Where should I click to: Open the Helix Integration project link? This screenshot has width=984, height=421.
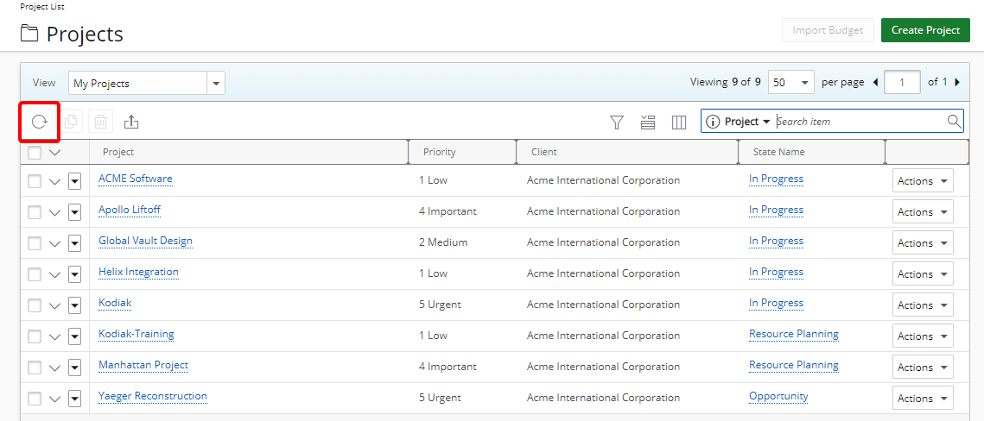(x=138, y=273)
